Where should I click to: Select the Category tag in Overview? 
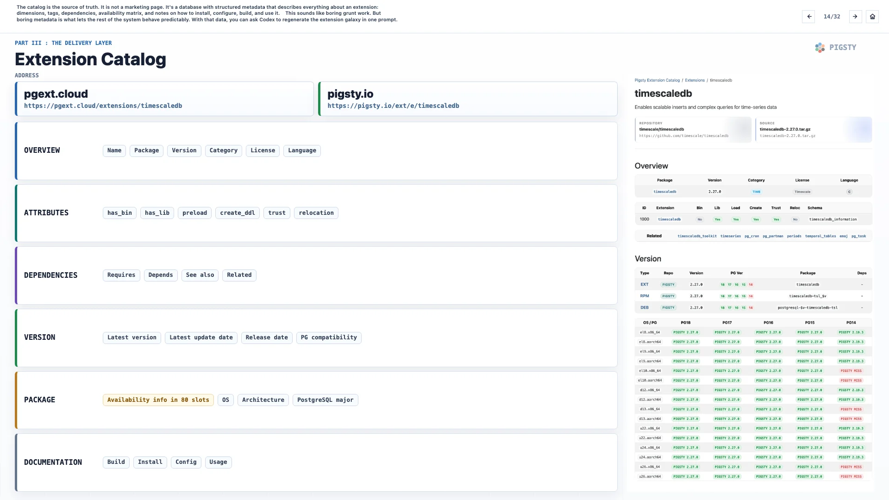coord(223,150)
